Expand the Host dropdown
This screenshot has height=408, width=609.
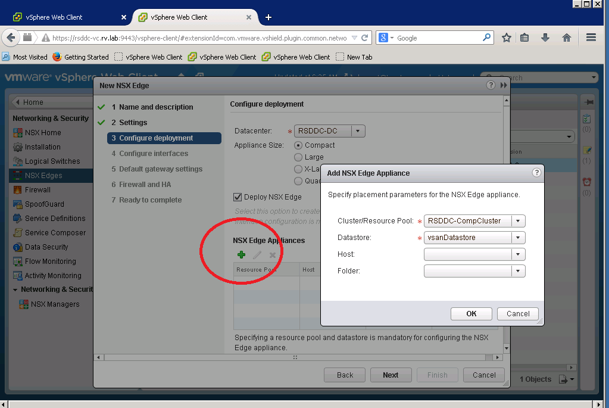tap(519, 254)
